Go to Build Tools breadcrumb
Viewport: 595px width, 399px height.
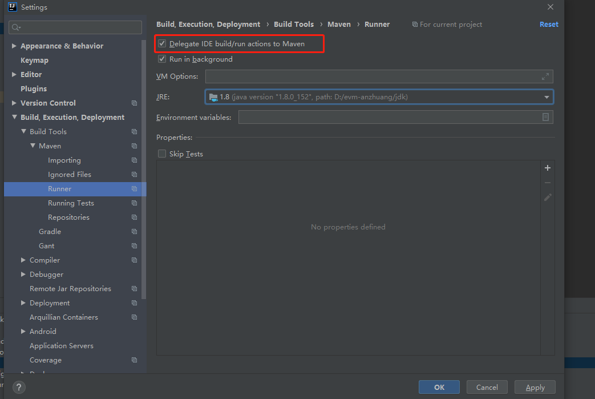pos(294,25)
